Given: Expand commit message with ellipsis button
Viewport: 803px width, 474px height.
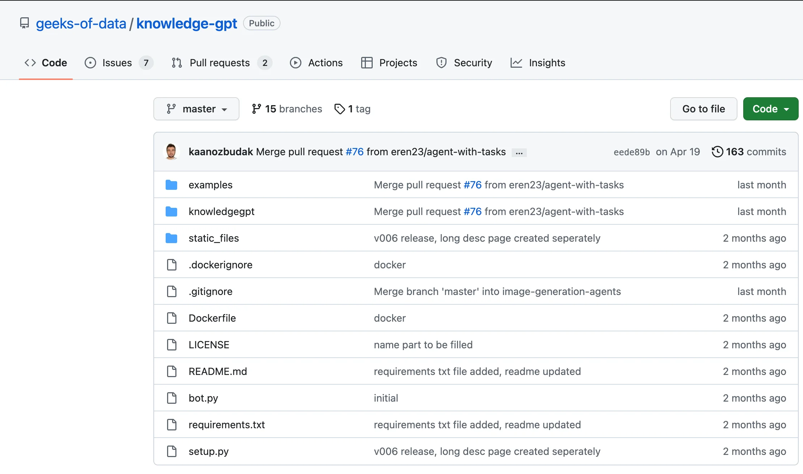Looking at the screenshot, I should 519,153.
